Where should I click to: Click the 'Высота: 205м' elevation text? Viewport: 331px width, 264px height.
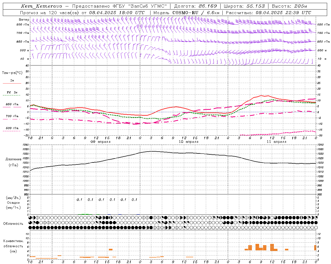click(x=290, y=6)
